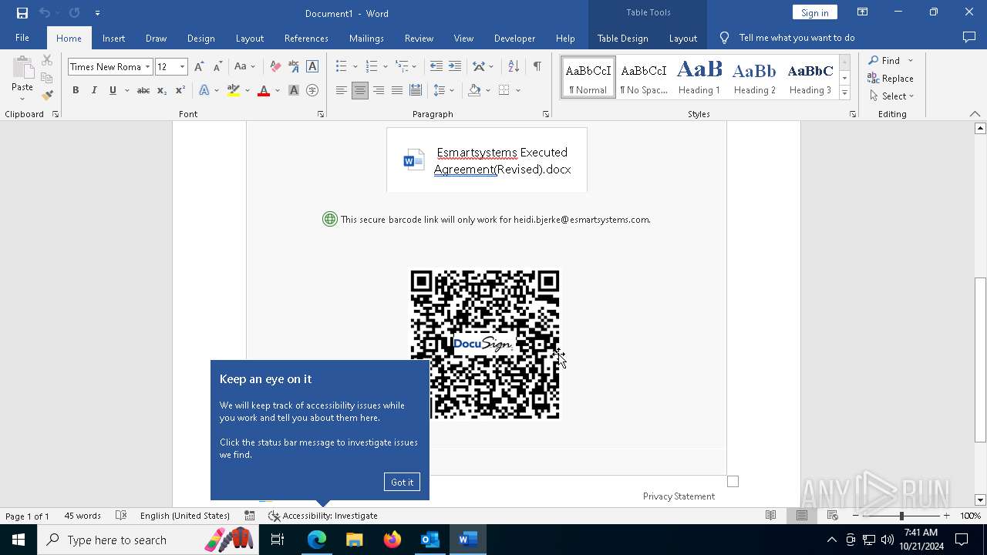Switch to the Developer tab
Image resolution: width=987 pixels, height=555 pixels.
(x=514, y=38)
